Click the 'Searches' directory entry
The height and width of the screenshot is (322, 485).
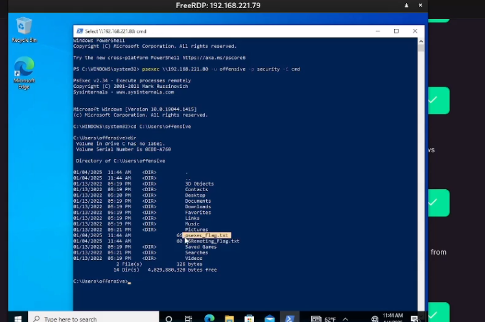[x=197, y=253]
